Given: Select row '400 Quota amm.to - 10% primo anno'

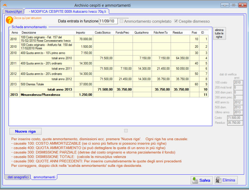Looking at the screenshot, I should [x=109, y=53].
